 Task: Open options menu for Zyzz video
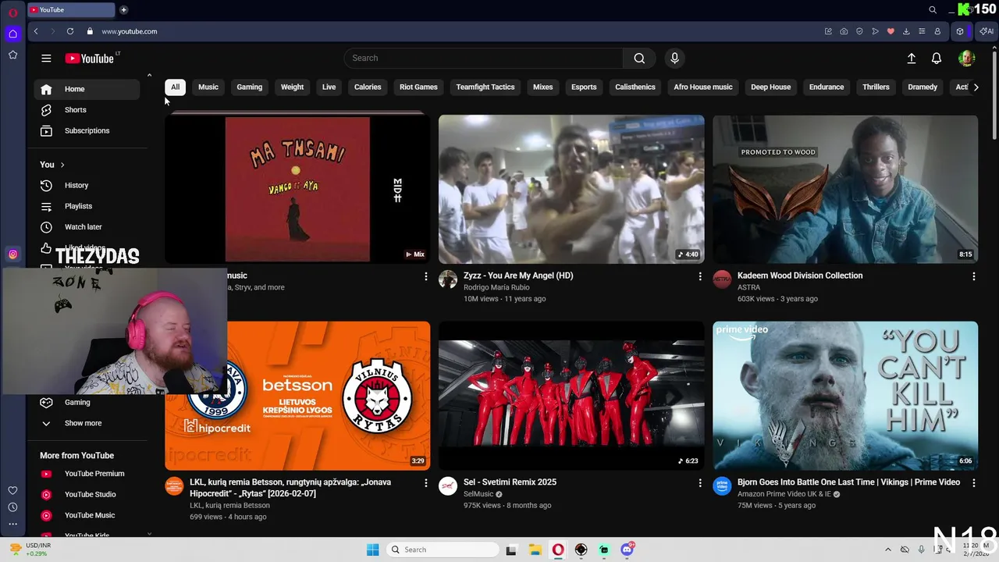(699, 276)
